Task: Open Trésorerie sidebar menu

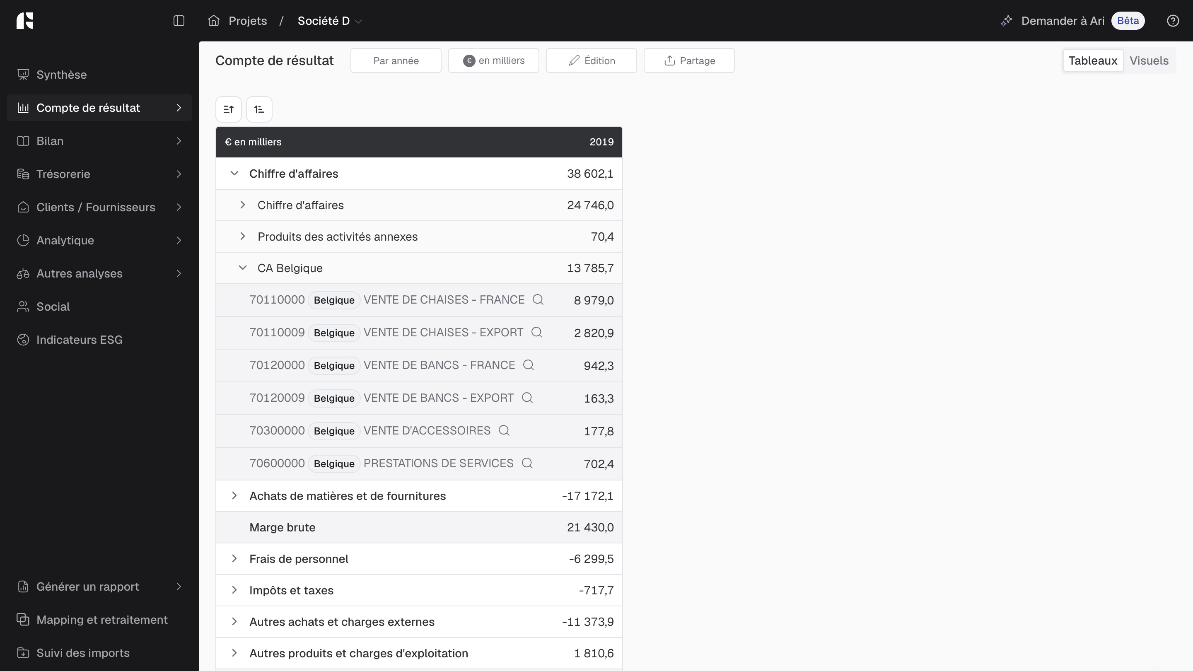Action: 99,174
